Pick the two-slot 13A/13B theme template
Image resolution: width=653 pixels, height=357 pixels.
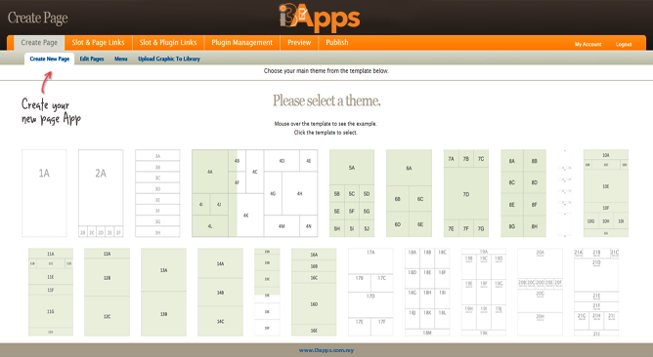(163, 293)
